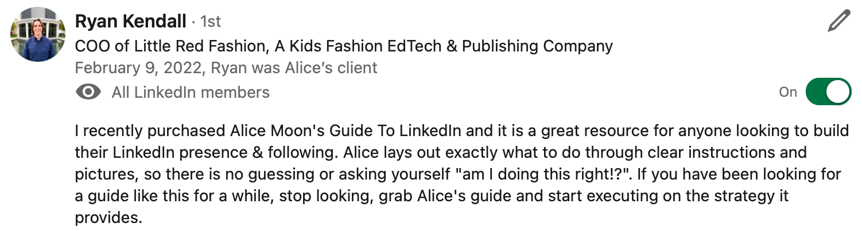The width and height of the screenshot is (862, 231).
Task: Click the eye visibility icon
Action: click(88, 92)
